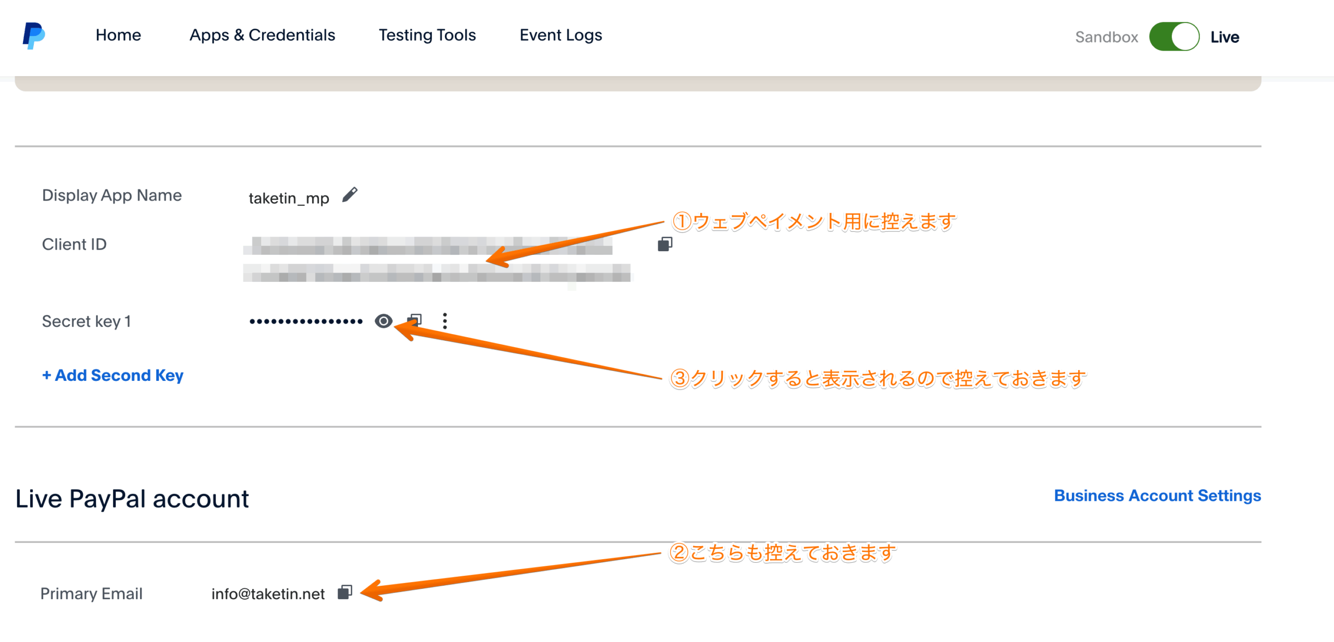
Task: Copy the Primary Email address
Action: 345,592
